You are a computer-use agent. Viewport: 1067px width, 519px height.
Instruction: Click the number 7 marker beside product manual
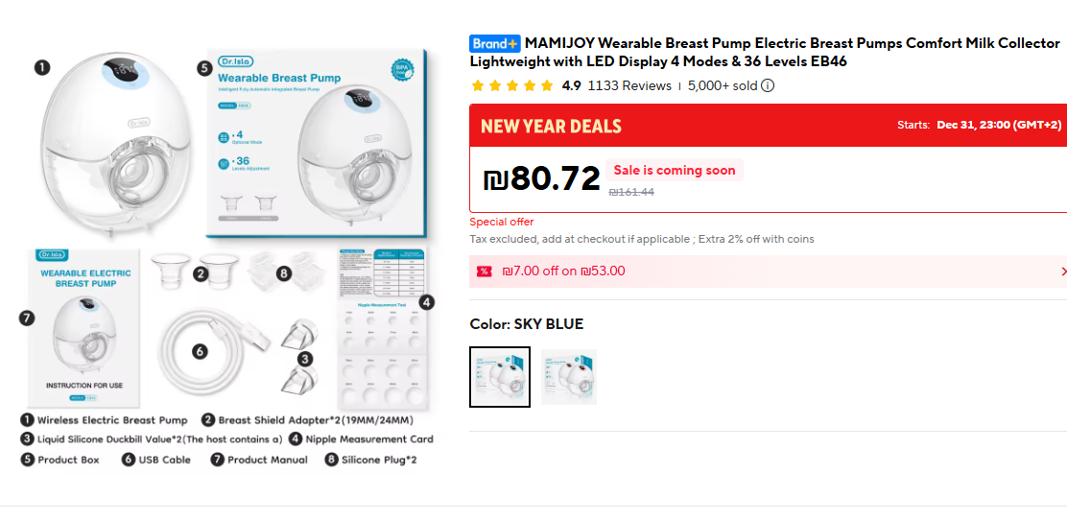click(27, 318)
